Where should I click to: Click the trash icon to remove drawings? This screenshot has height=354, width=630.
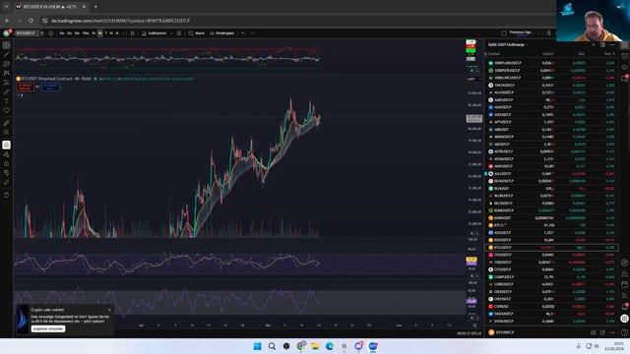tap(7, 195)
